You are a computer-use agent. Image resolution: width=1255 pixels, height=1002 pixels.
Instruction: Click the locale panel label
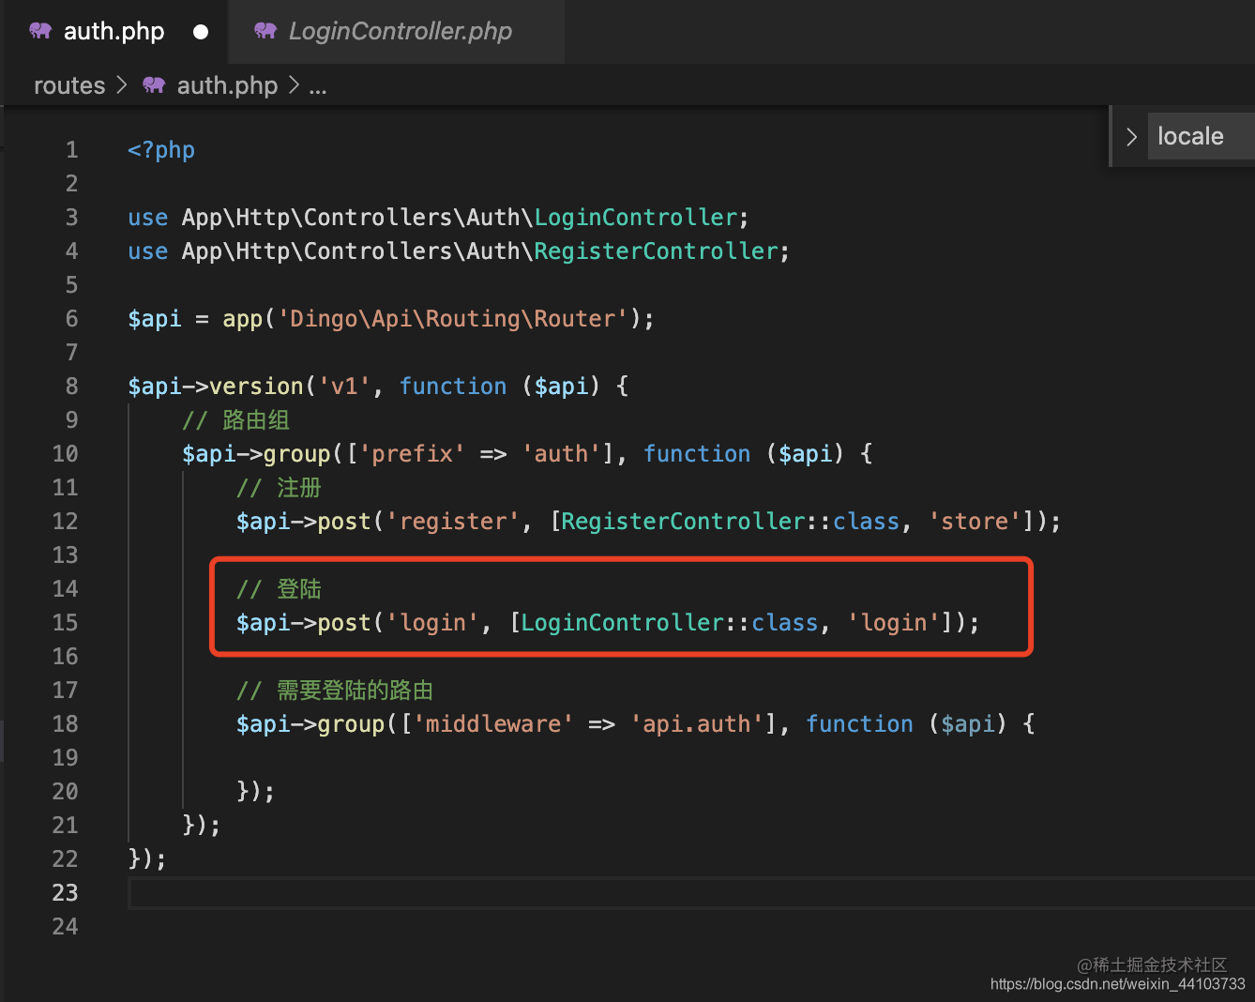coord(1190,136)
